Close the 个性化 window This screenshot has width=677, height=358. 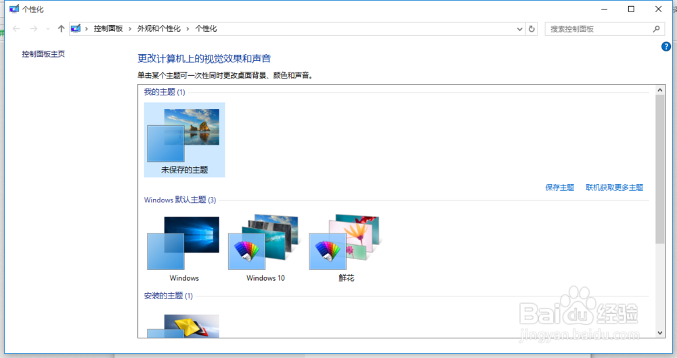pos(659,9)
